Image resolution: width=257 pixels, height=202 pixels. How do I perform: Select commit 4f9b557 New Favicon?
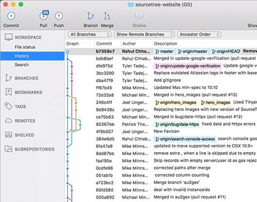(161, 132)
